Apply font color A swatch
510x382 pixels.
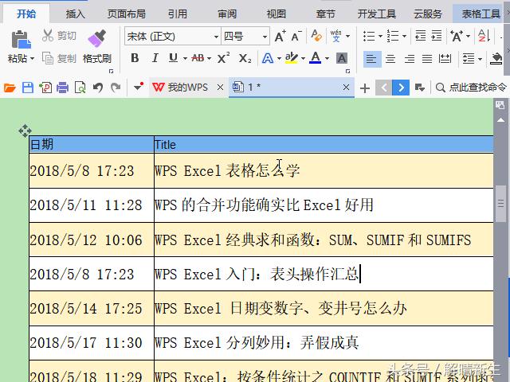(x=315, y=58)
